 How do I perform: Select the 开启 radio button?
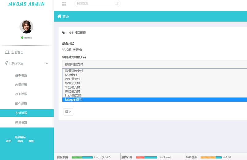(x=74, y=49)
